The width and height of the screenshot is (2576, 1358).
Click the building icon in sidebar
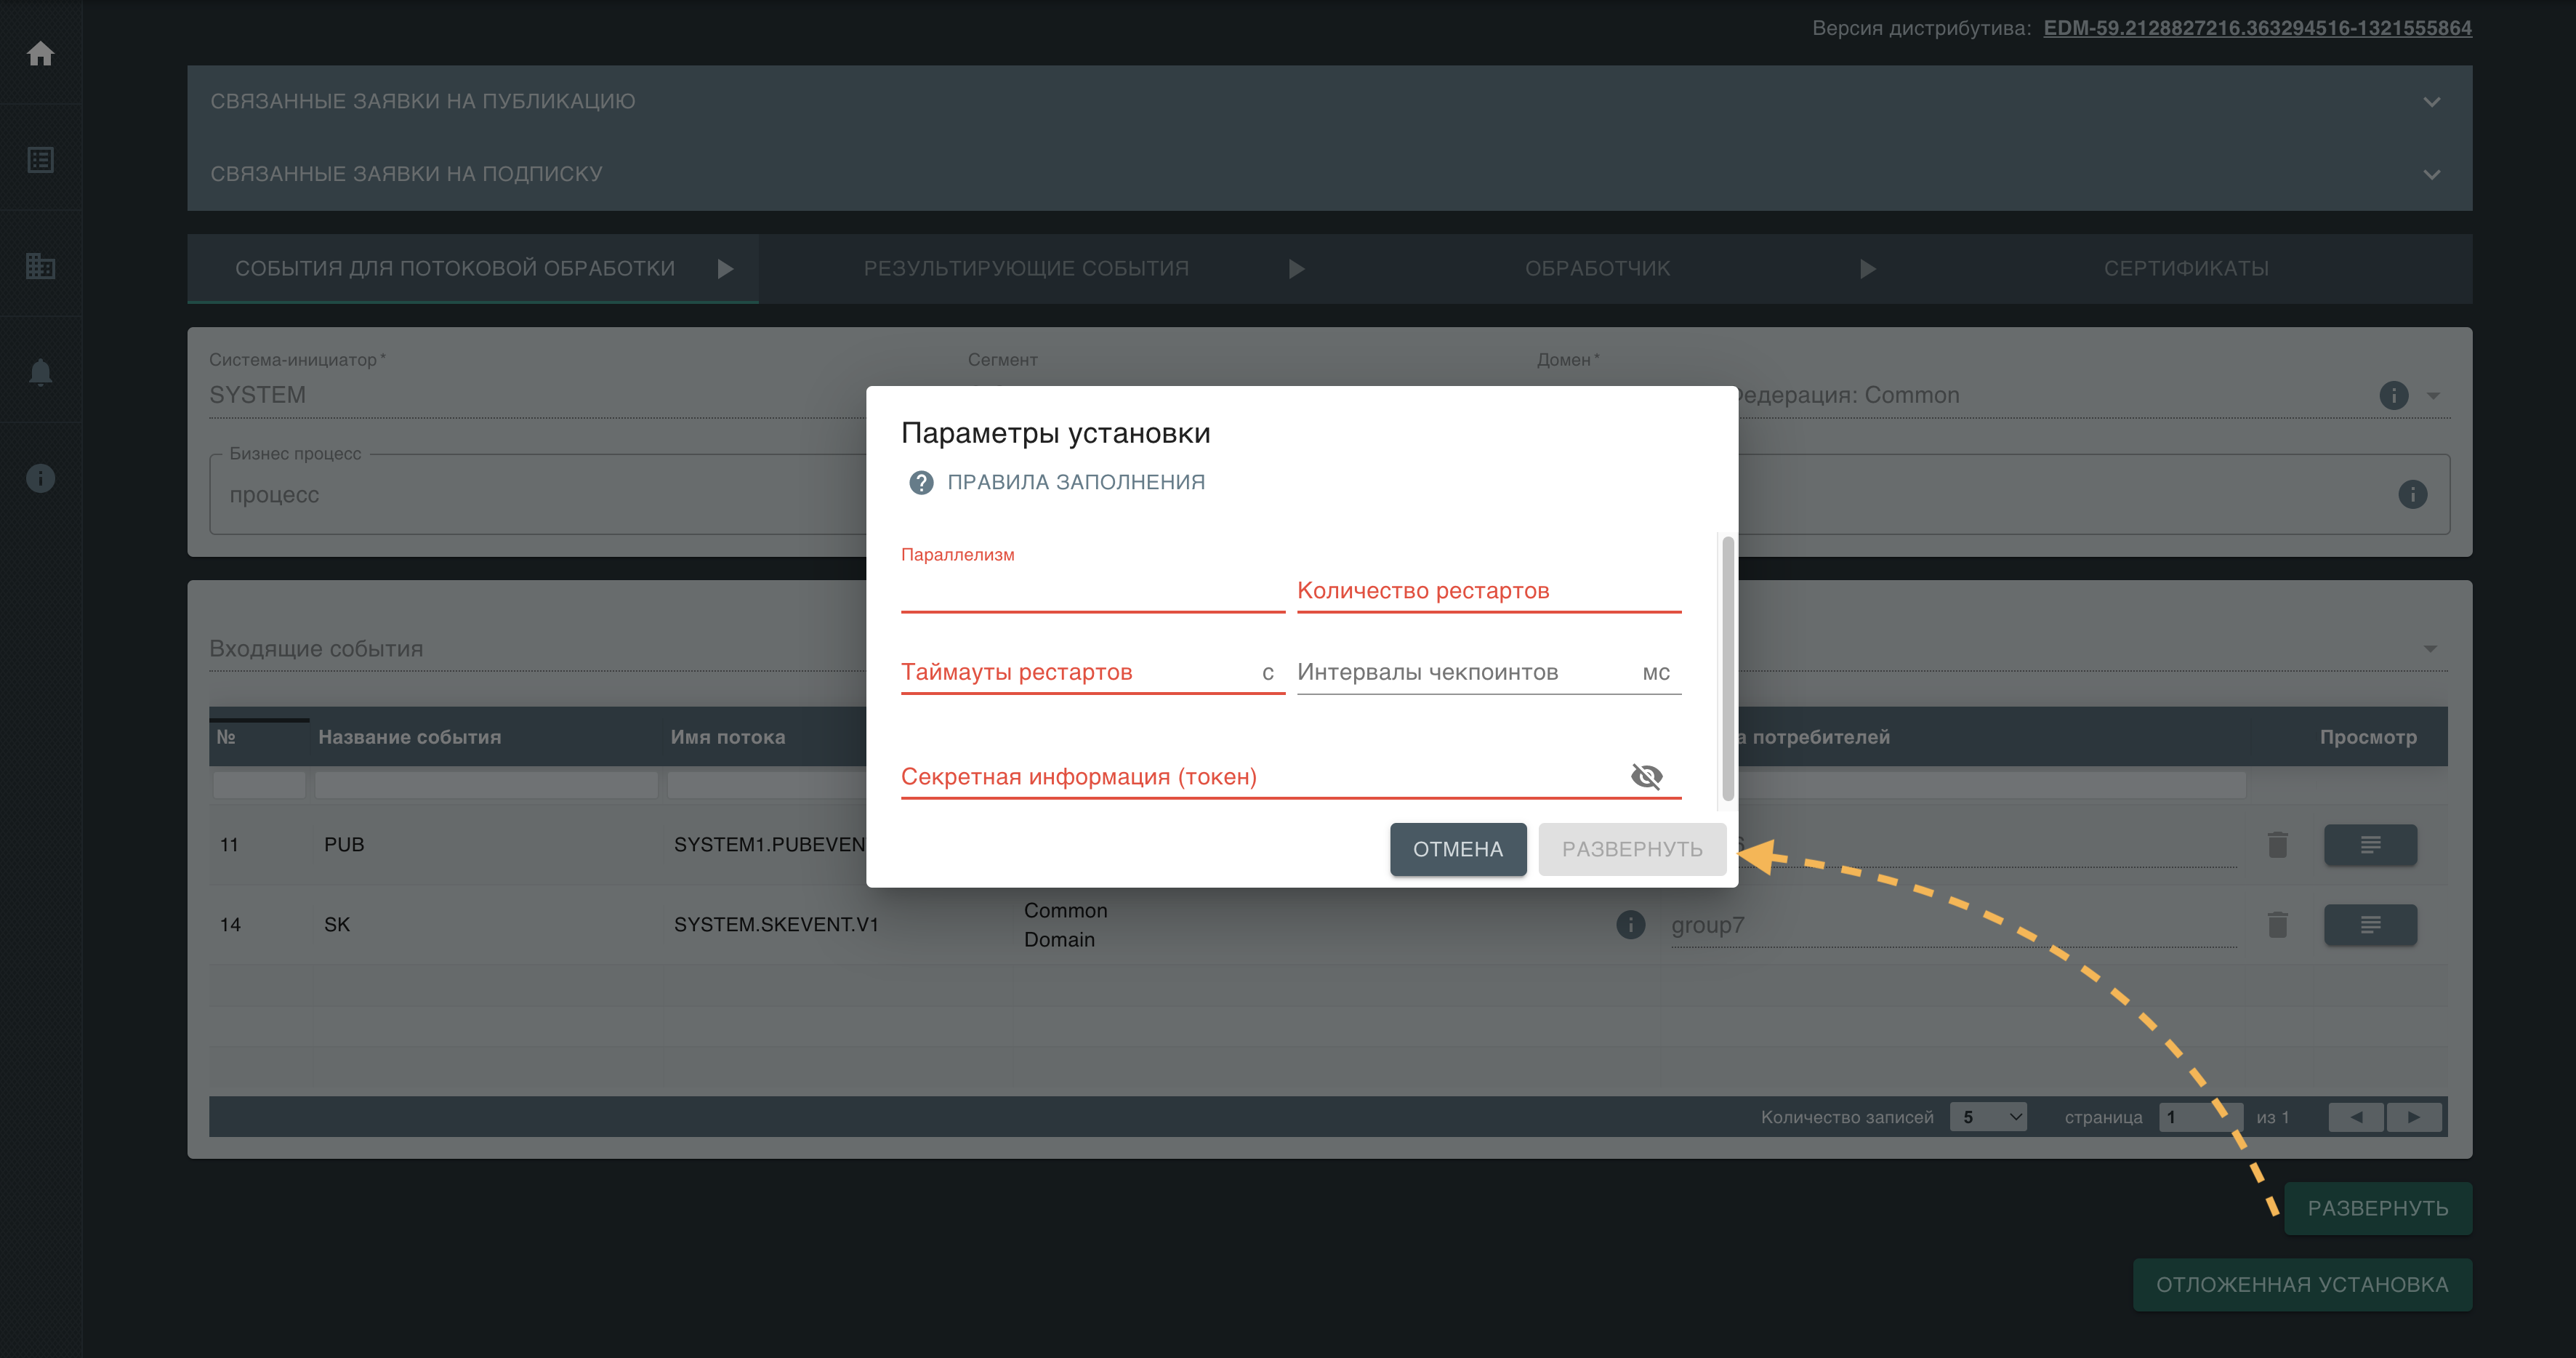[40, 266]
